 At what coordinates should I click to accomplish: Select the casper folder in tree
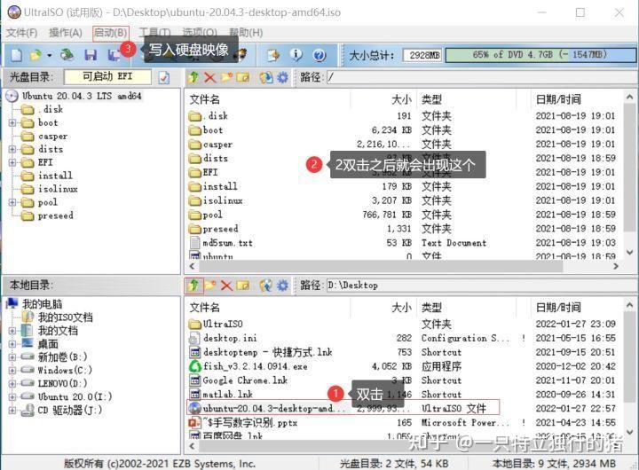[x=52, y=136]
